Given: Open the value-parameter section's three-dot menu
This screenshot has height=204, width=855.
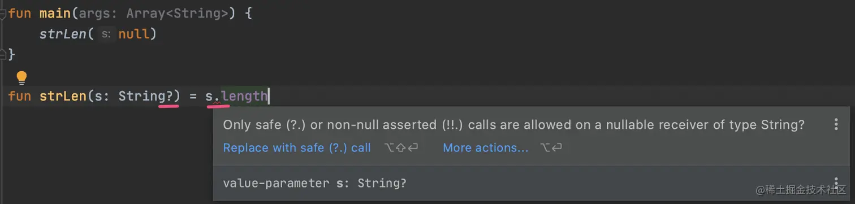Looking at the screenshot, I should [836, 182].
